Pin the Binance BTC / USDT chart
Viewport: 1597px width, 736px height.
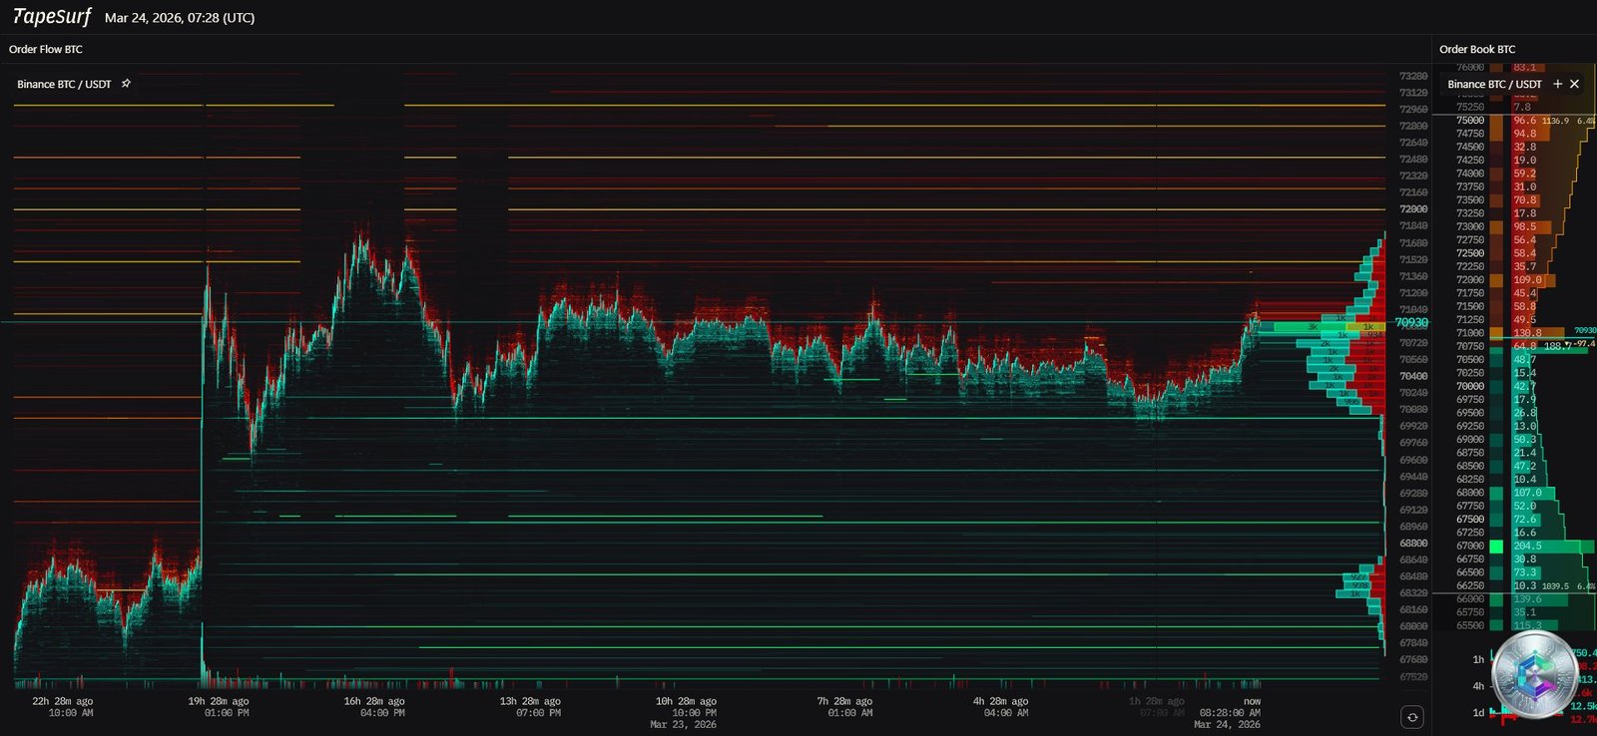tap(126, 84)
